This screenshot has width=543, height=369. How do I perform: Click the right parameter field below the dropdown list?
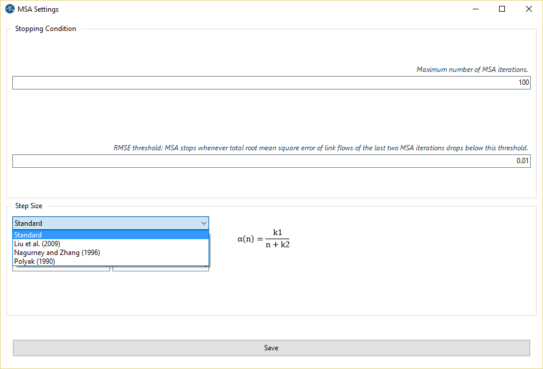click(x=160, y=268)
